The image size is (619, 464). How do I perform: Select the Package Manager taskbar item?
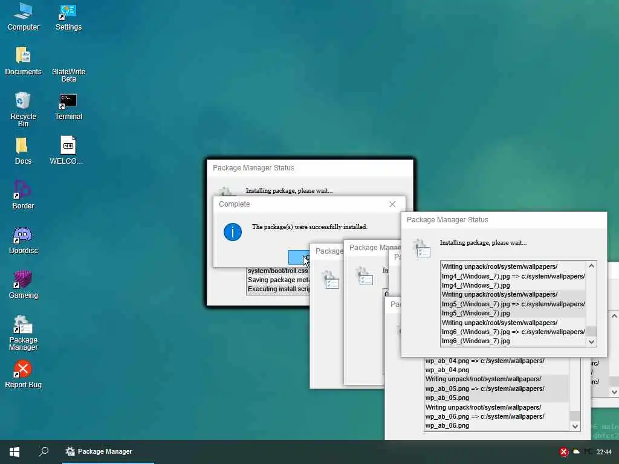(108, 451)
